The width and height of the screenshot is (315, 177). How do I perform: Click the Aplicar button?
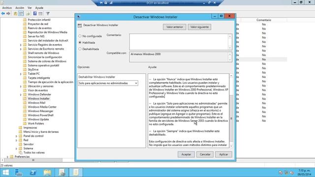coord(223,154)
